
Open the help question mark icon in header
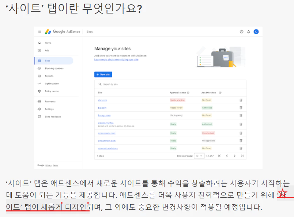(241, 32)
